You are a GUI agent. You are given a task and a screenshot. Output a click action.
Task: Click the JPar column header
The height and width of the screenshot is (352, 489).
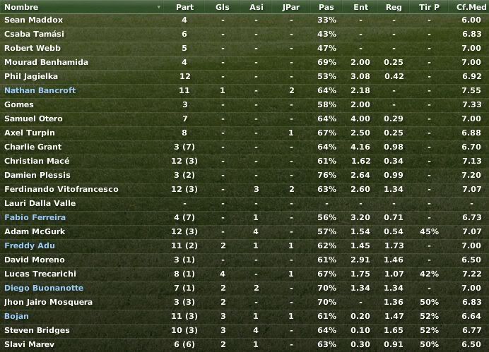[291, 7]
